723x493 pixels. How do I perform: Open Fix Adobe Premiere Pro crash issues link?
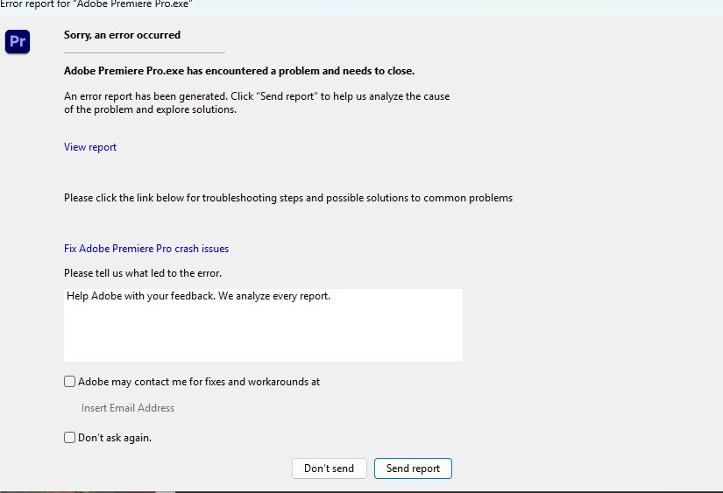coord(146,249)
